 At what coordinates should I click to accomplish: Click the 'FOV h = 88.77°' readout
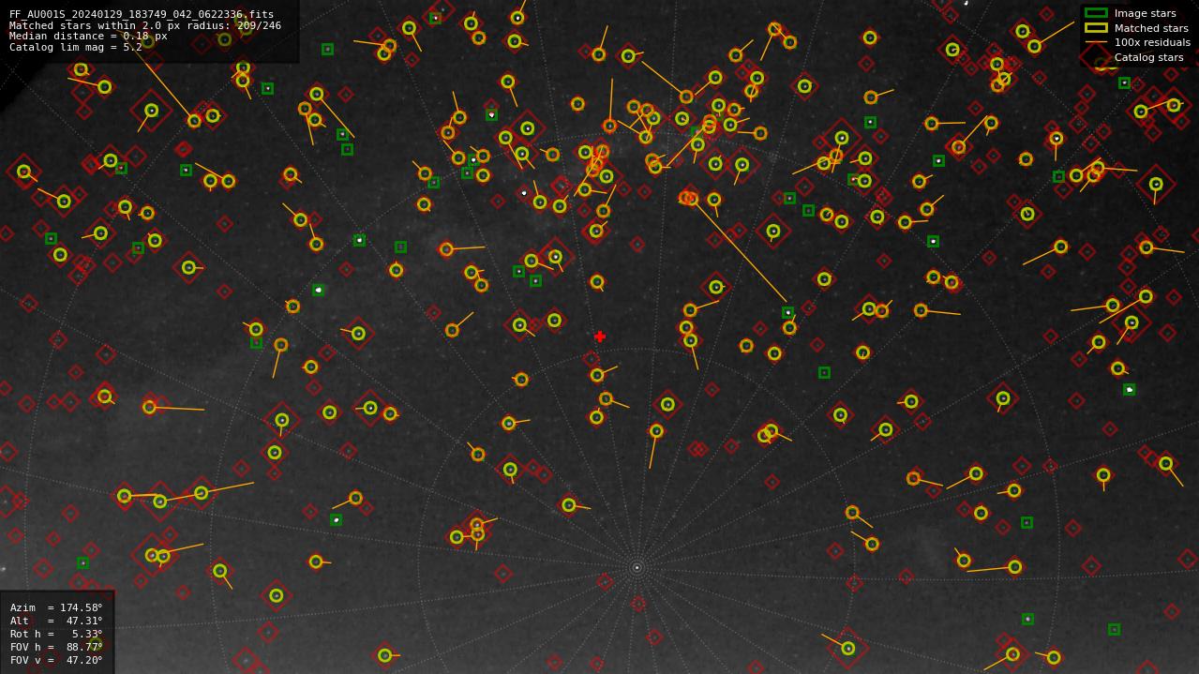point(56,647)
